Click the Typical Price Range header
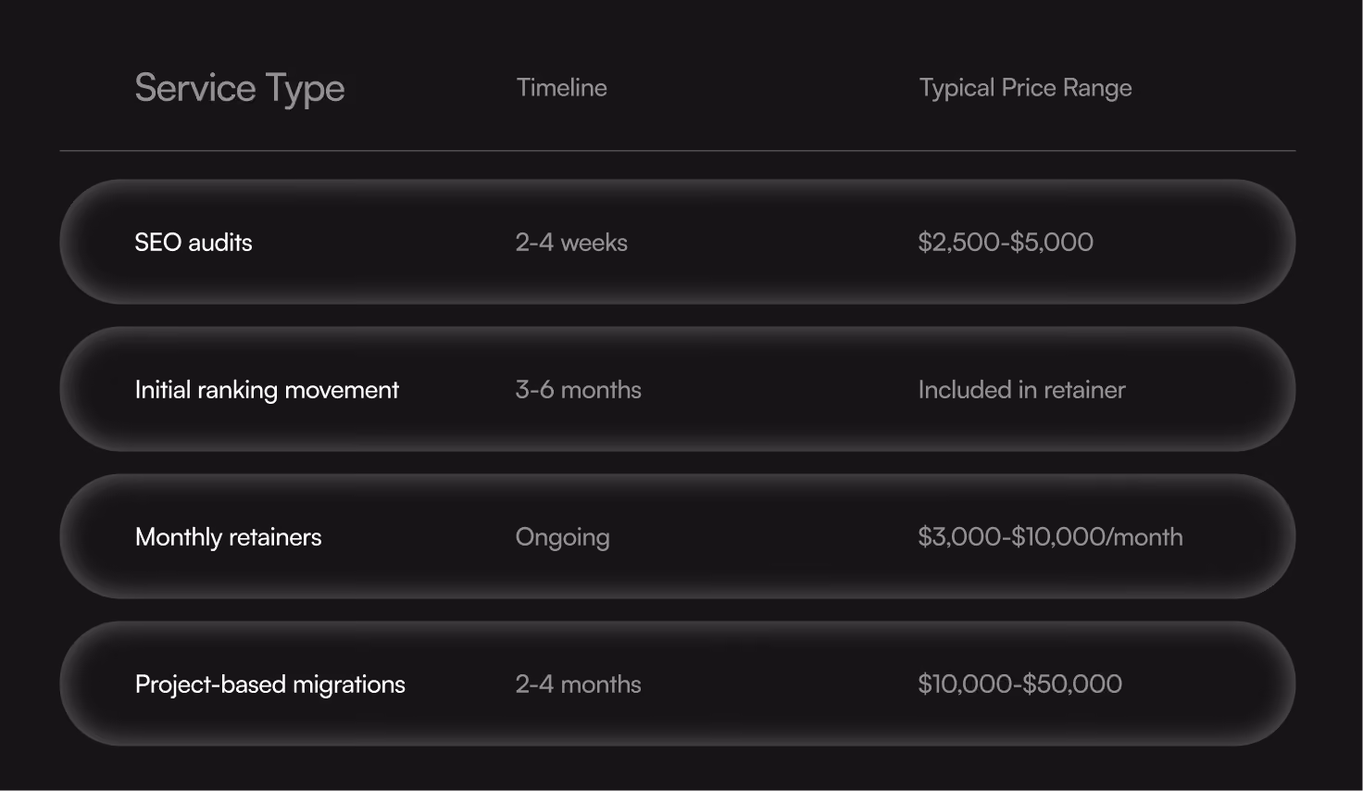1363x791 pixels. (x=1026, y=89)
